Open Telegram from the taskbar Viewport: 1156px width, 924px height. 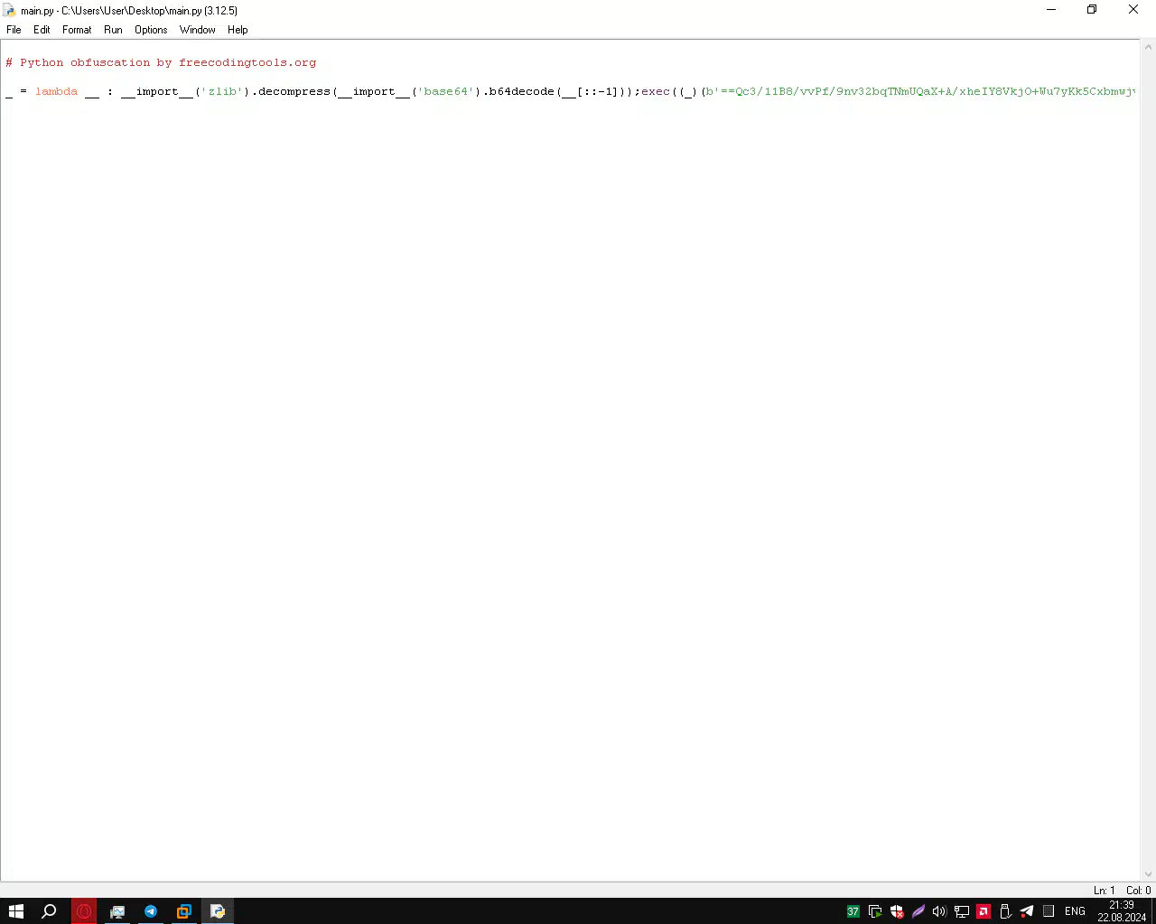tap(151, 910)
